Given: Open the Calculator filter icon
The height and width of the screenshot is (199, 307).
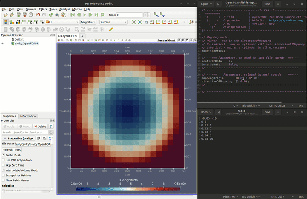Looking at the screenshot, I should point(6,29).
